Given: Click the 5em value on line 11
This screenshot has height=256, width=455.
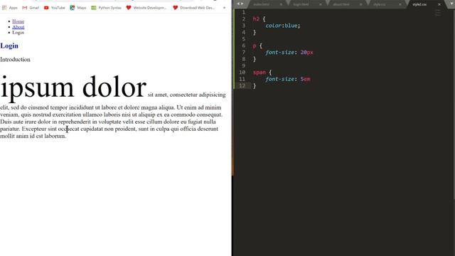Looking at the screenshot, I should 305,79.
